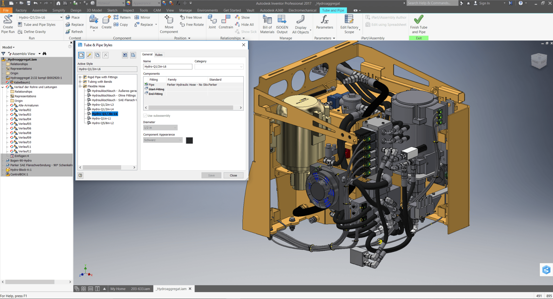Switch to the Rules tab

click(x=159, y=55)
